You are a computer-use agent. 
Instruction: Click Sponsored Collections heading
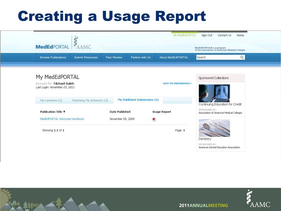214,78
